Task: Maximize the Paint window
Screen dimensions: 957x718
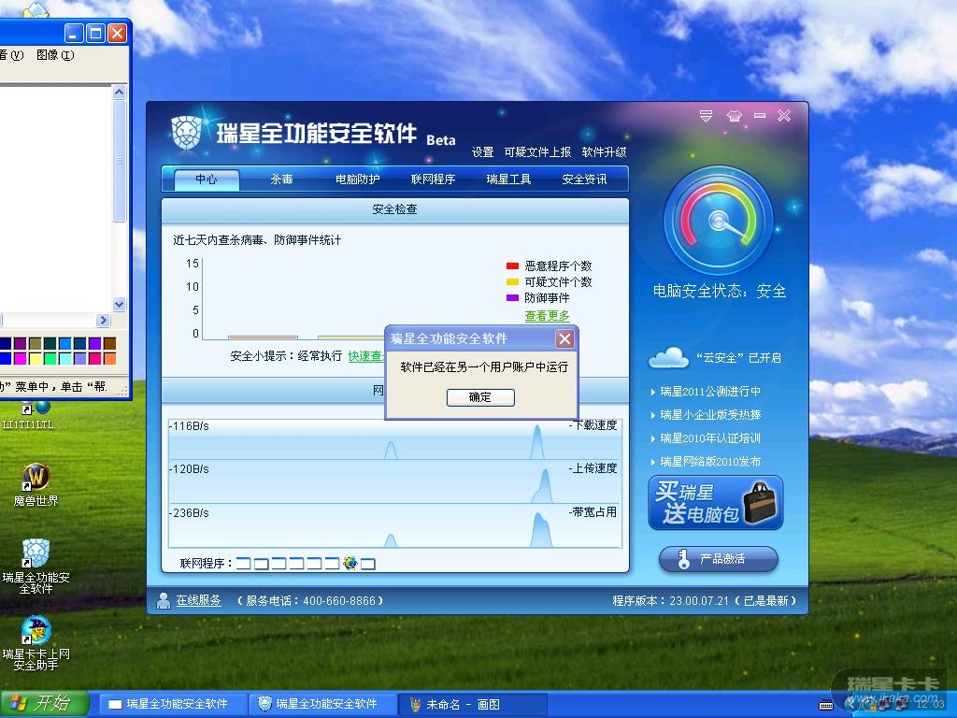Action: pyautogui.click(x=95, y=33)
